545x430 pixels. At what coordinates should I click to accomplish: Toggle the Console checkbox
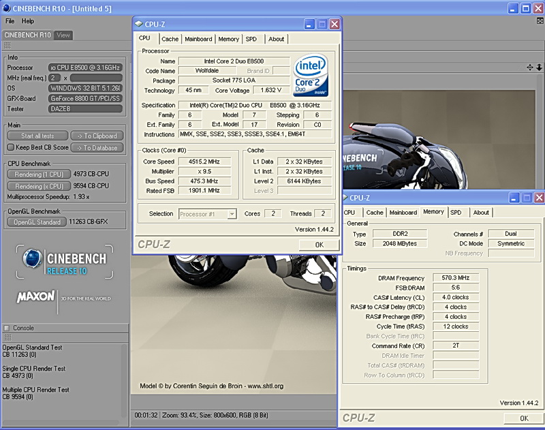click(x=7, y=328)
